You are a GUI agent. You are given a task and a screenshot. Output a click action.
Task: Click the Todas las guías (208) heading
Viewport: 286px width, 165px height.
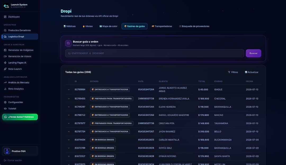[78, 72]
